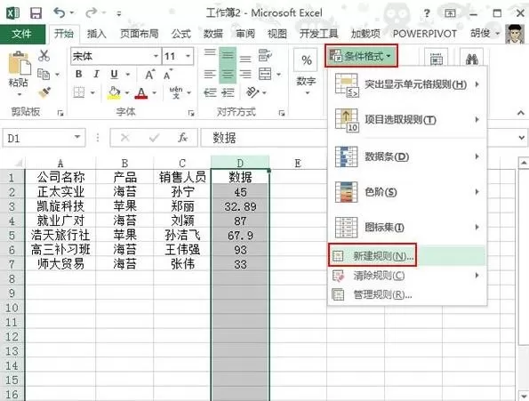Image resolution: width=529 pixels, height=401 pixels.
Task: Collapse the ribbon with the chevron
Action: point(521,113)
